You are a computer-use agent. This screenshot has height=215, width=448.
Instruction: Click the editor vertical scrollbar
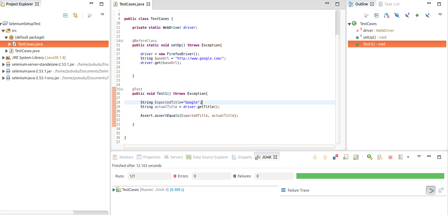coord(337,22)
